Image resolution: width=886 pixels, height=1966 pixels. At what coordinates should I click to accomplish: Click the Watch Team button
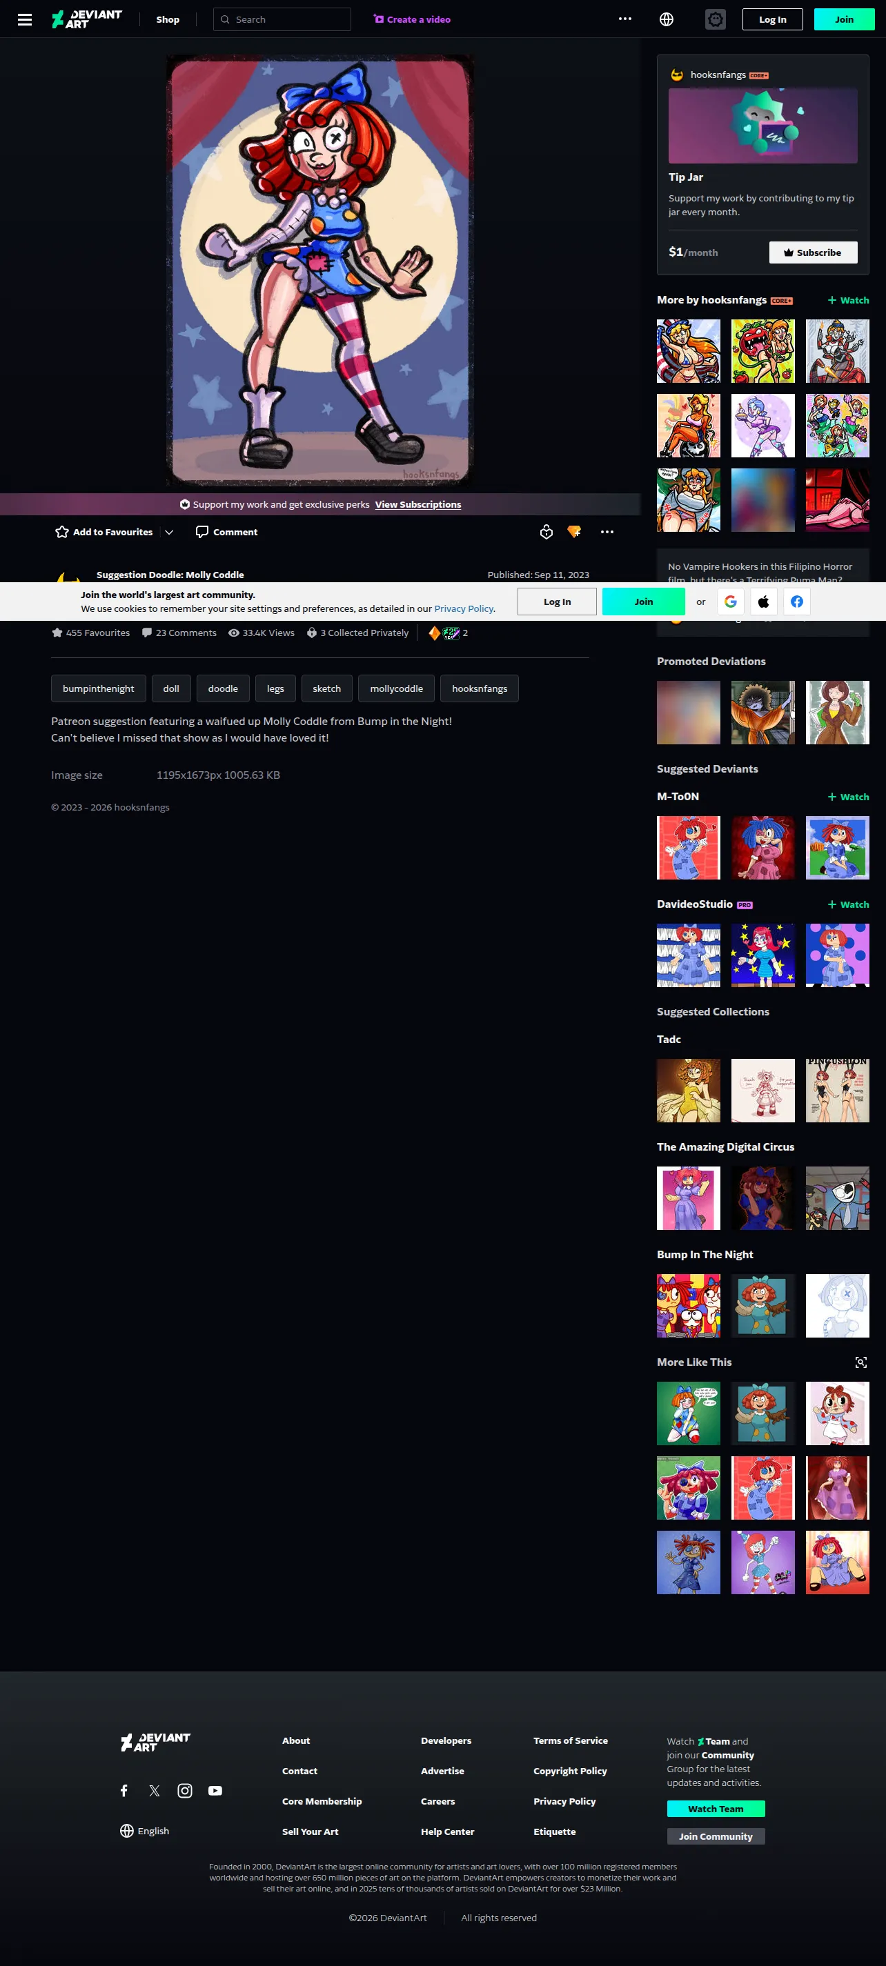pyautogui.click(x=716, y=1809)
